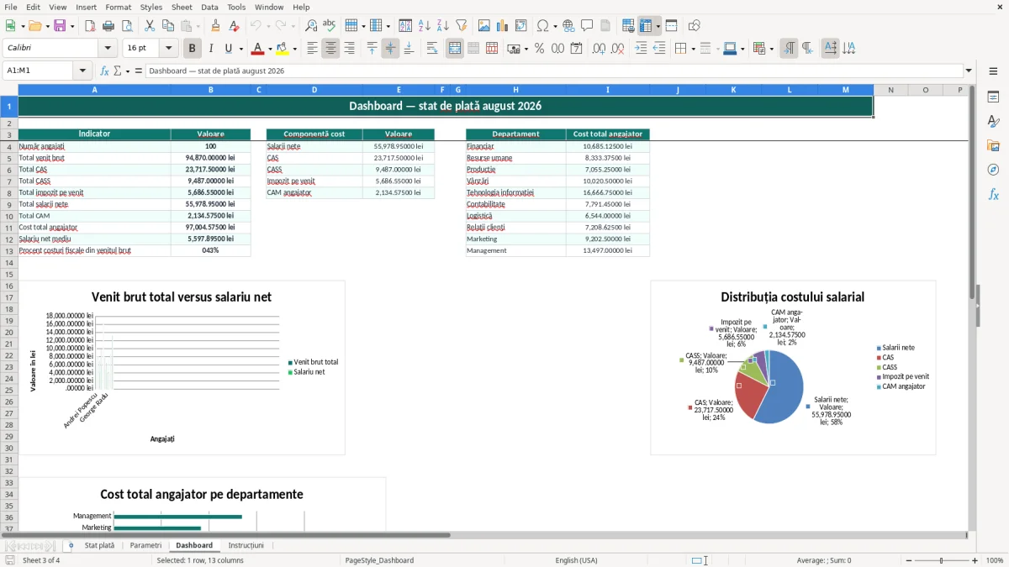This screenshot has height=567, width=1009.
Task: Click zoom in plus button
Action: [975, 560]
